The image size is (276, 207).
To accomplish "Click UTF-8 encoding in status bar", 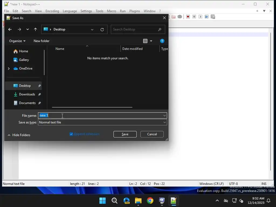I will (233, 184).
